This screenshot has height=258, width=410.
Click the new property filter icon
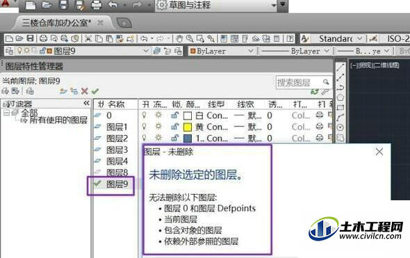pyautogui.click(x=6, y=91)
